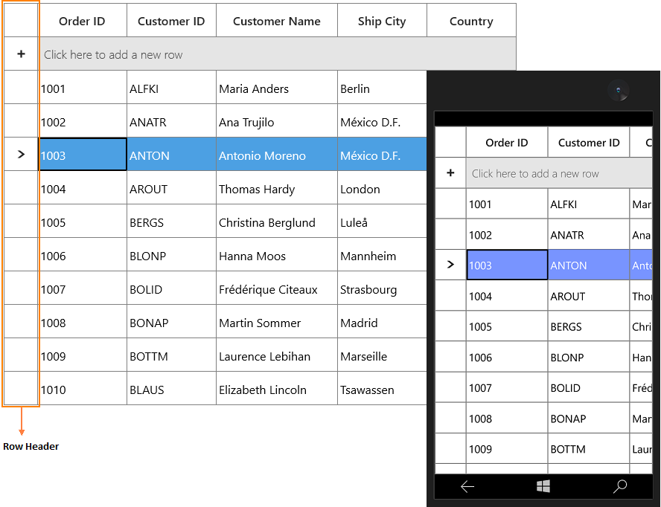This screenshot has height=507, width=661.
Task: Select the Christina Berglund cell
Action: click(x=277, y=221)
